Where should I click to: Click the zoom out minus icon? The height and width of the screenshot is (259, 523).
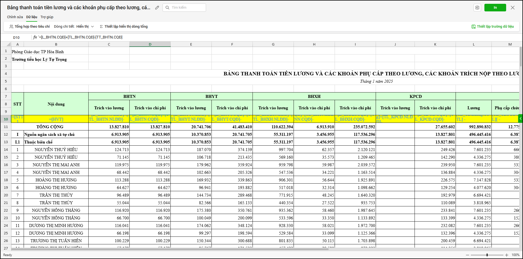(467, 255)
